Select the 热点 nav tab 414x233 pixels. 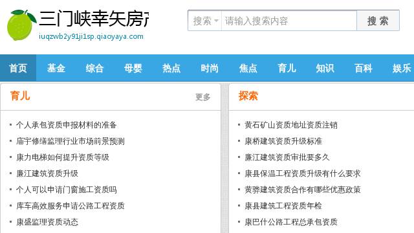tap(171, 68)
